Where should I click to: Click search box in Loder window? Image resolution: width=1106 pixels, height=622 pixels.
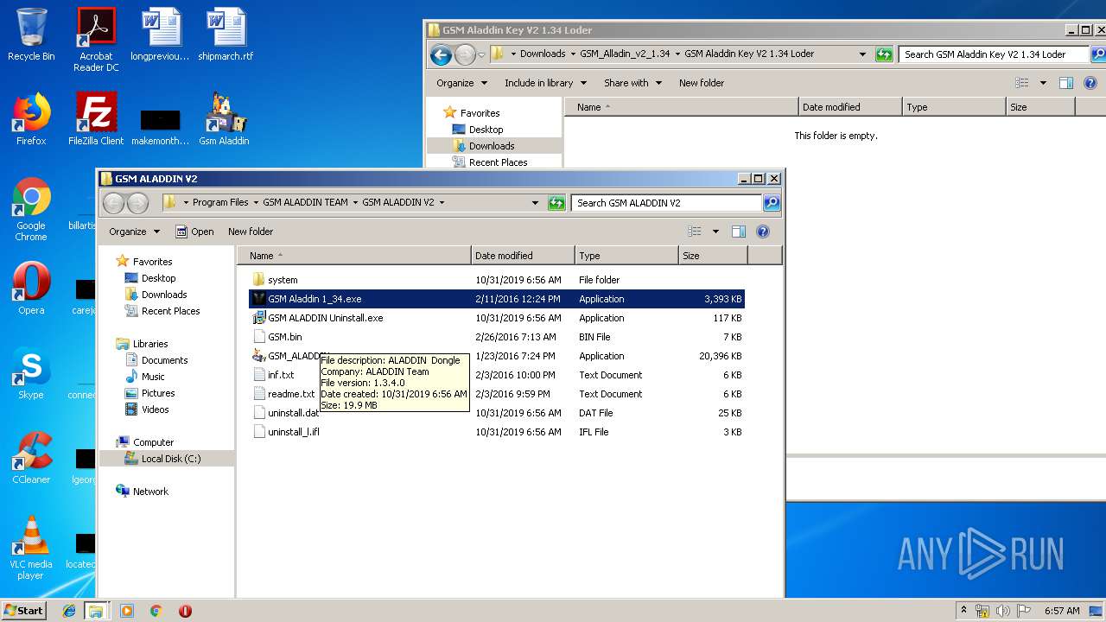click(x=993, y=54)
